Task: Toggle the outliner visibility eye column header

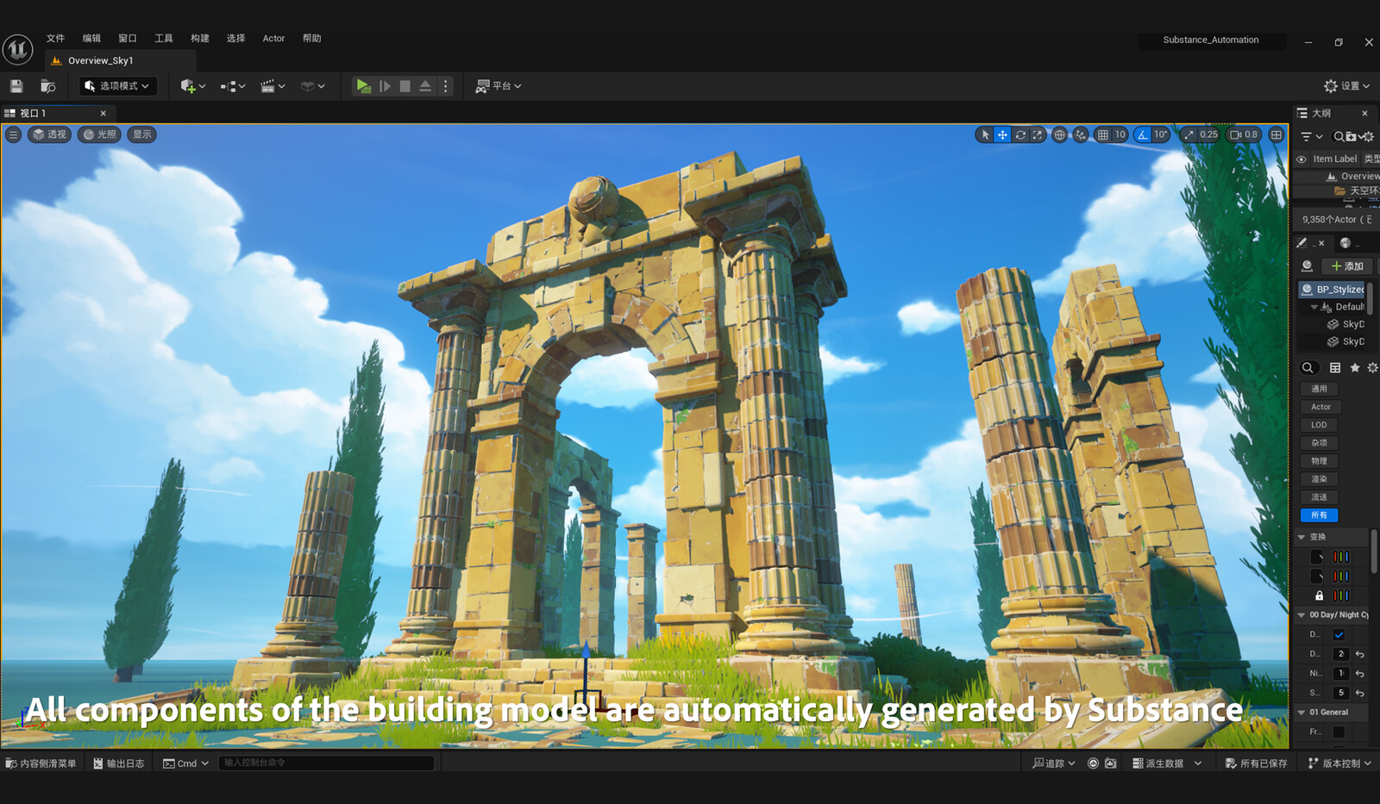Action: pos(1302,159)
